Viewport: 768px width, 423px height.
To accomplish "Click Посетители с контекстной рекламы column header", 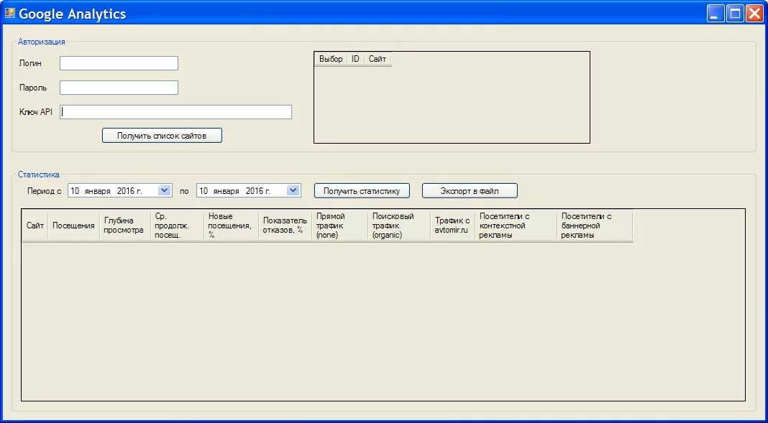I will tap(516, 226).
